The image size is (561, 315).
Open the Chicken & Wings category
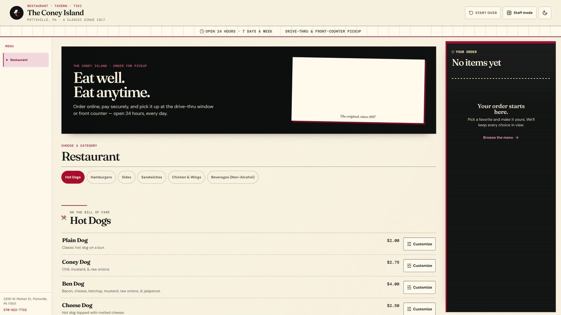(x=187, y=177)
